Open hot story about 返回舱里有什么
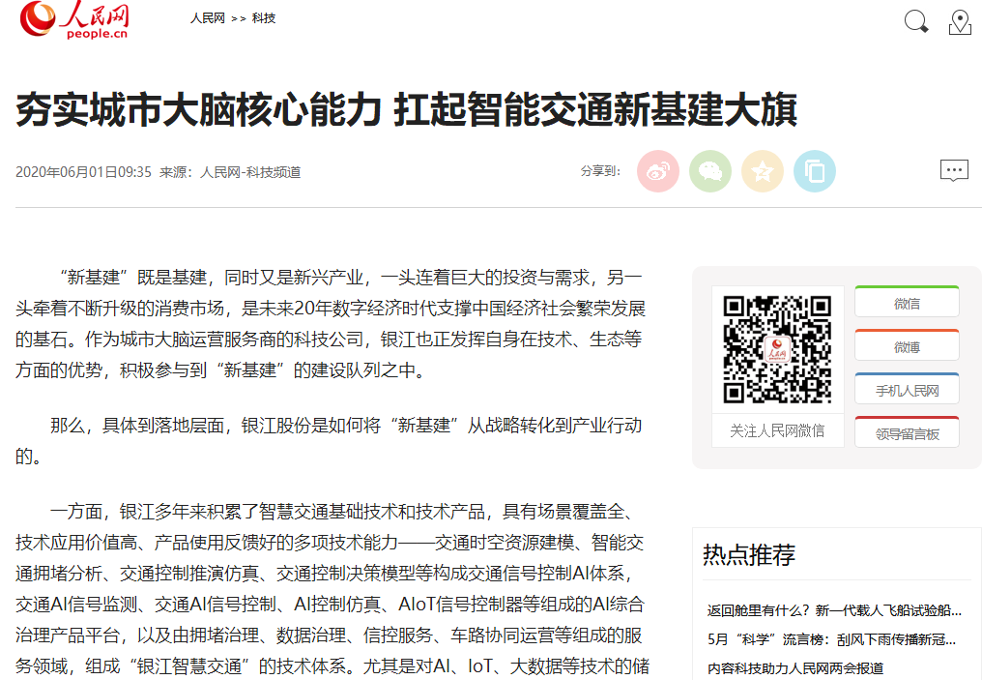 click(x=834, y=610)
